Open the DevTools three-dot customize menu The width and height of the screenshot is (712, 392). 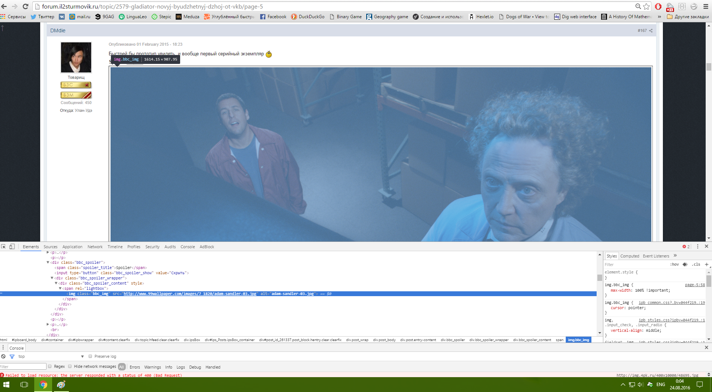coord(698,246)
